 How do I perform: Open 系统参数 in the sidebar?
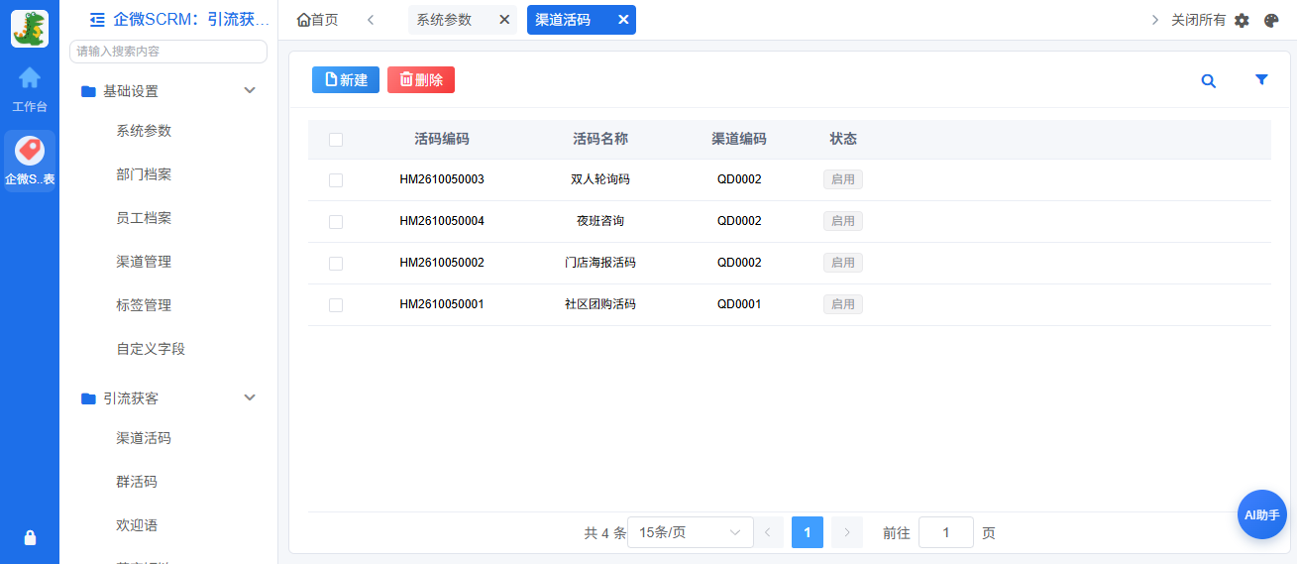144,131
